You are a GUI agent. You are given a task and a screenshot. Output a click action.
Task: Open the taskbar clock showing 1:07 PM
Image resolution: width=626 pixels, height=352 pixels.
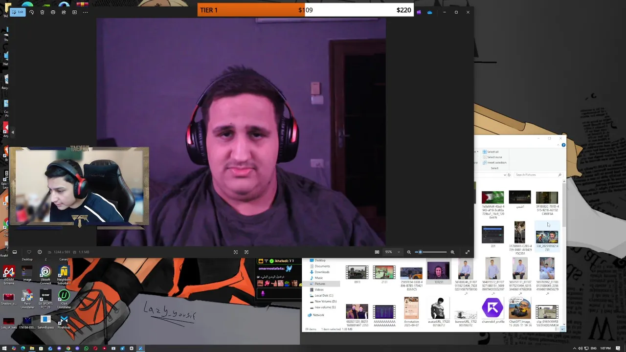[605, 349]
